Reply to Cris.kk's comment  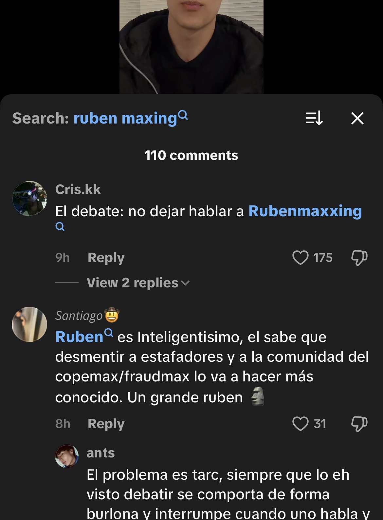point(106,258)
